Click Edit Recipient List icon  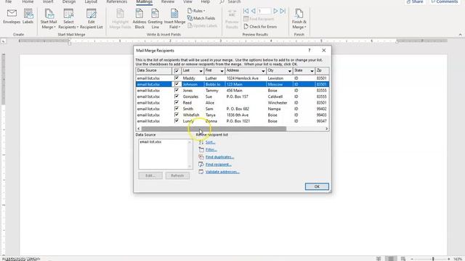click(x=91, y=14)
